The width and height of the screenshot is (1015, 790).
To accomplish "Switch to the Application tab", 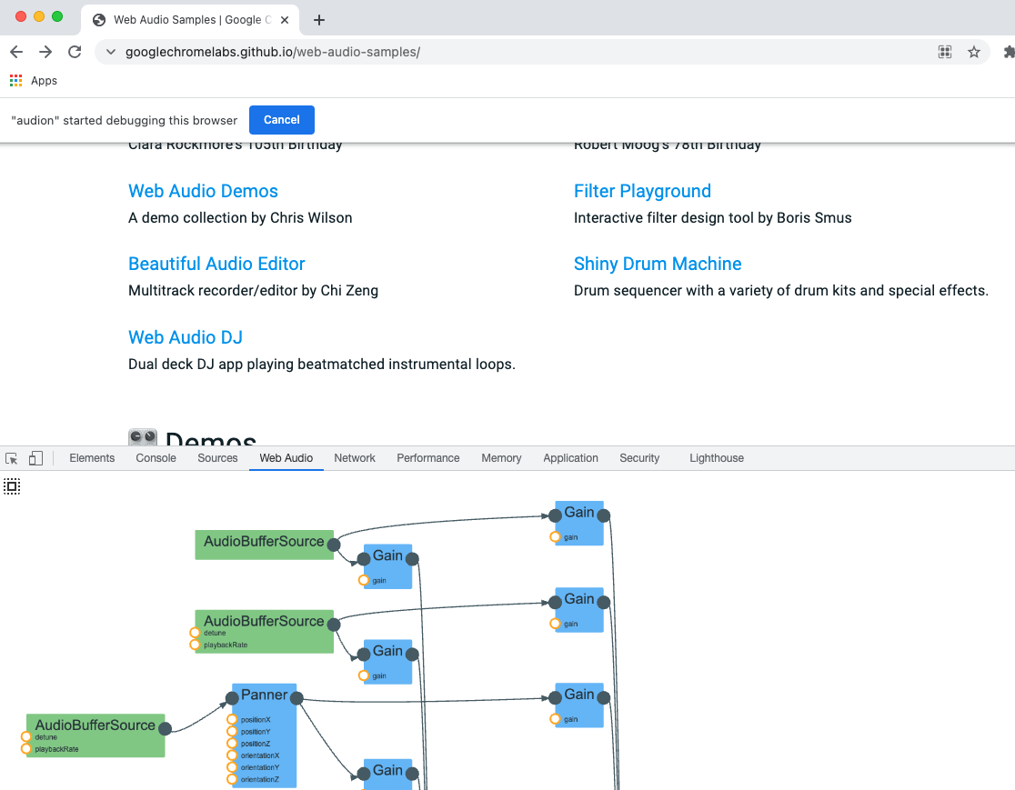I will pos(570,458).
